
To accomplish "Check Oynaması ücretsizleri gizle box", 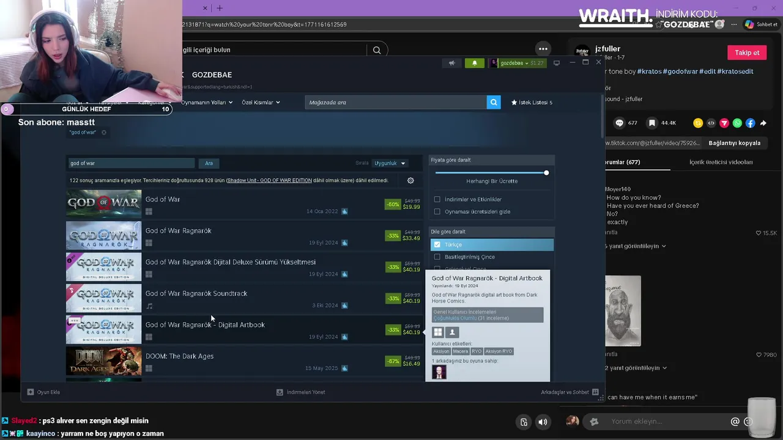I will [x=437, y=211].
